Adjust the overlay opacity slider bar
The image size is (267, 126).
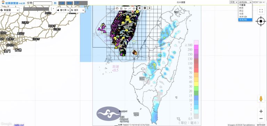pyautogui.click(x=36, y=9)
